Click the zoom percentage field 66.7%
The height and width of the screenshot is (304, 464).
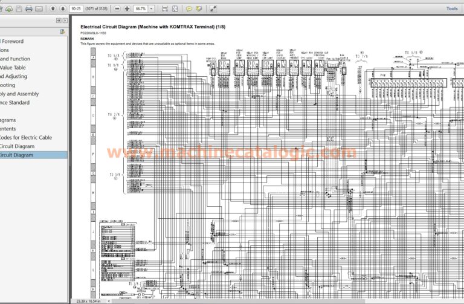pyautogui.click(x=141, y=8)
